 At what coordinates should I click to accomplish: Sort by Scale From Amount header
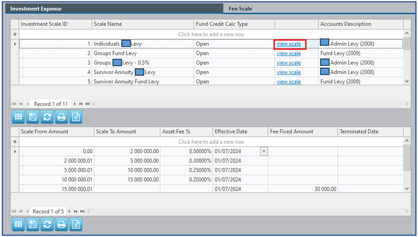(57, 131)
